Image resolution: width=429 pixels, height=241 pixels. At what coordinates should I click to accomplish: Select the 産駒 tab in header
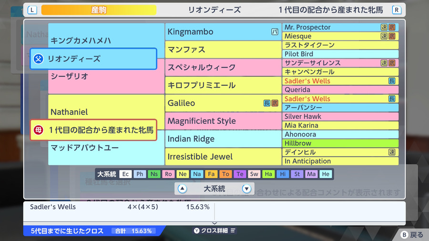pyautogui.click(x=99, y=10)
